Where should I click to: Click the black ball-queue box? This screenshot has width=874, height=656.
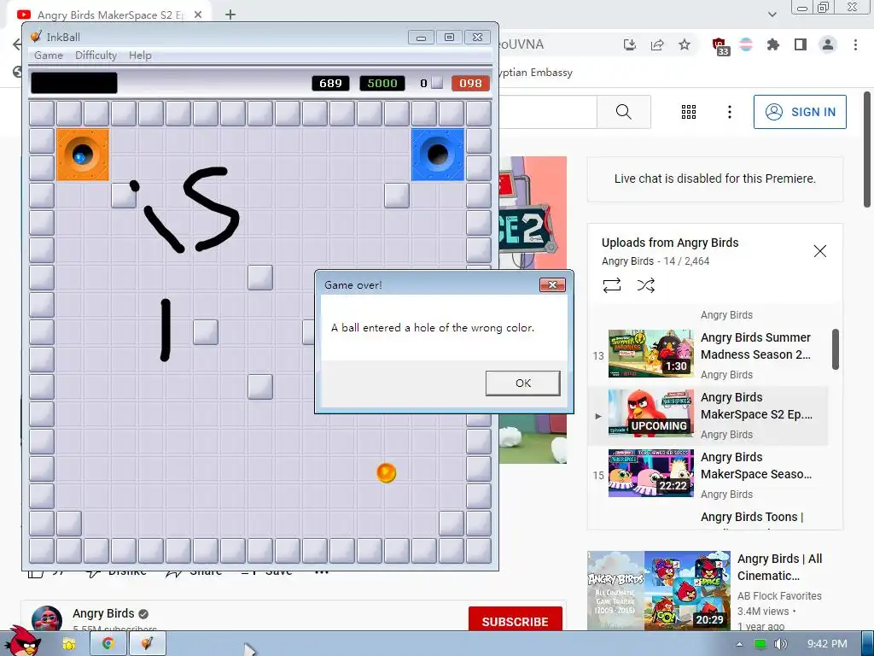(74, 83)
